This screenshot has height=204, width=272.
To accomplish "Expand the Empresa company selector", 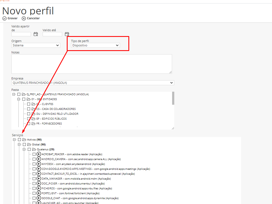I will pyautogui.click(x=93, y=83).
